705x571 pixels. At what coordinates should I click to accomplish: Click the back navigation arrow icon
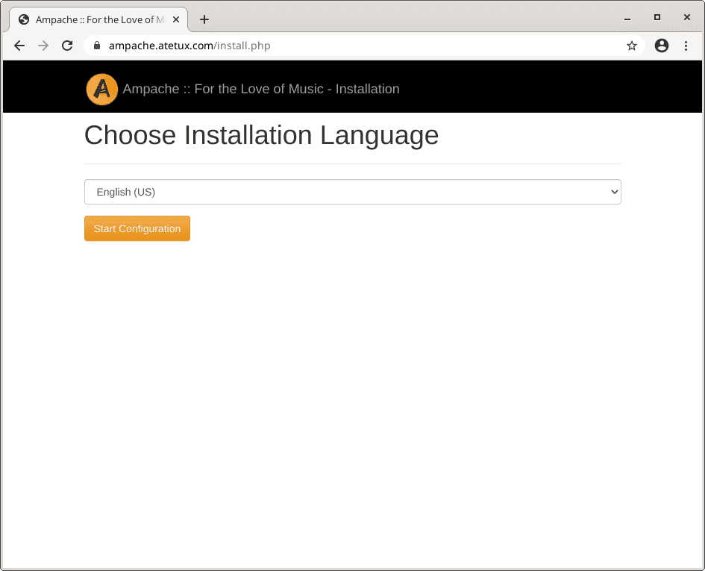(19, 46)
